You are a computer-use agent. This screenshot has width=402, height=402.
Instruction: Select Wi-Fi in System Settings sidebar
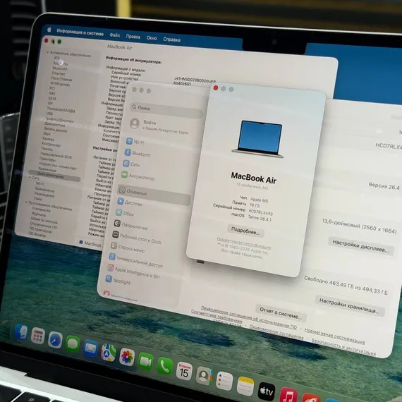[x=135, y=142]
